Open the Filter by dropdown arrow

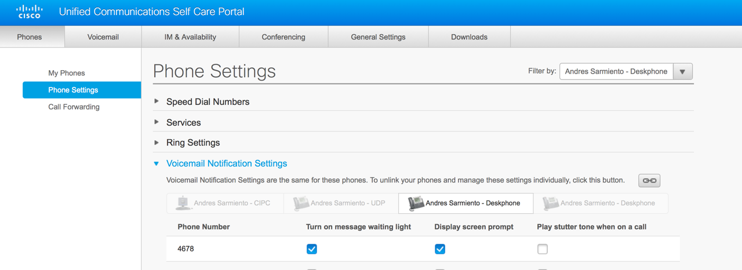pyautogui.click(x=682, y=72)
